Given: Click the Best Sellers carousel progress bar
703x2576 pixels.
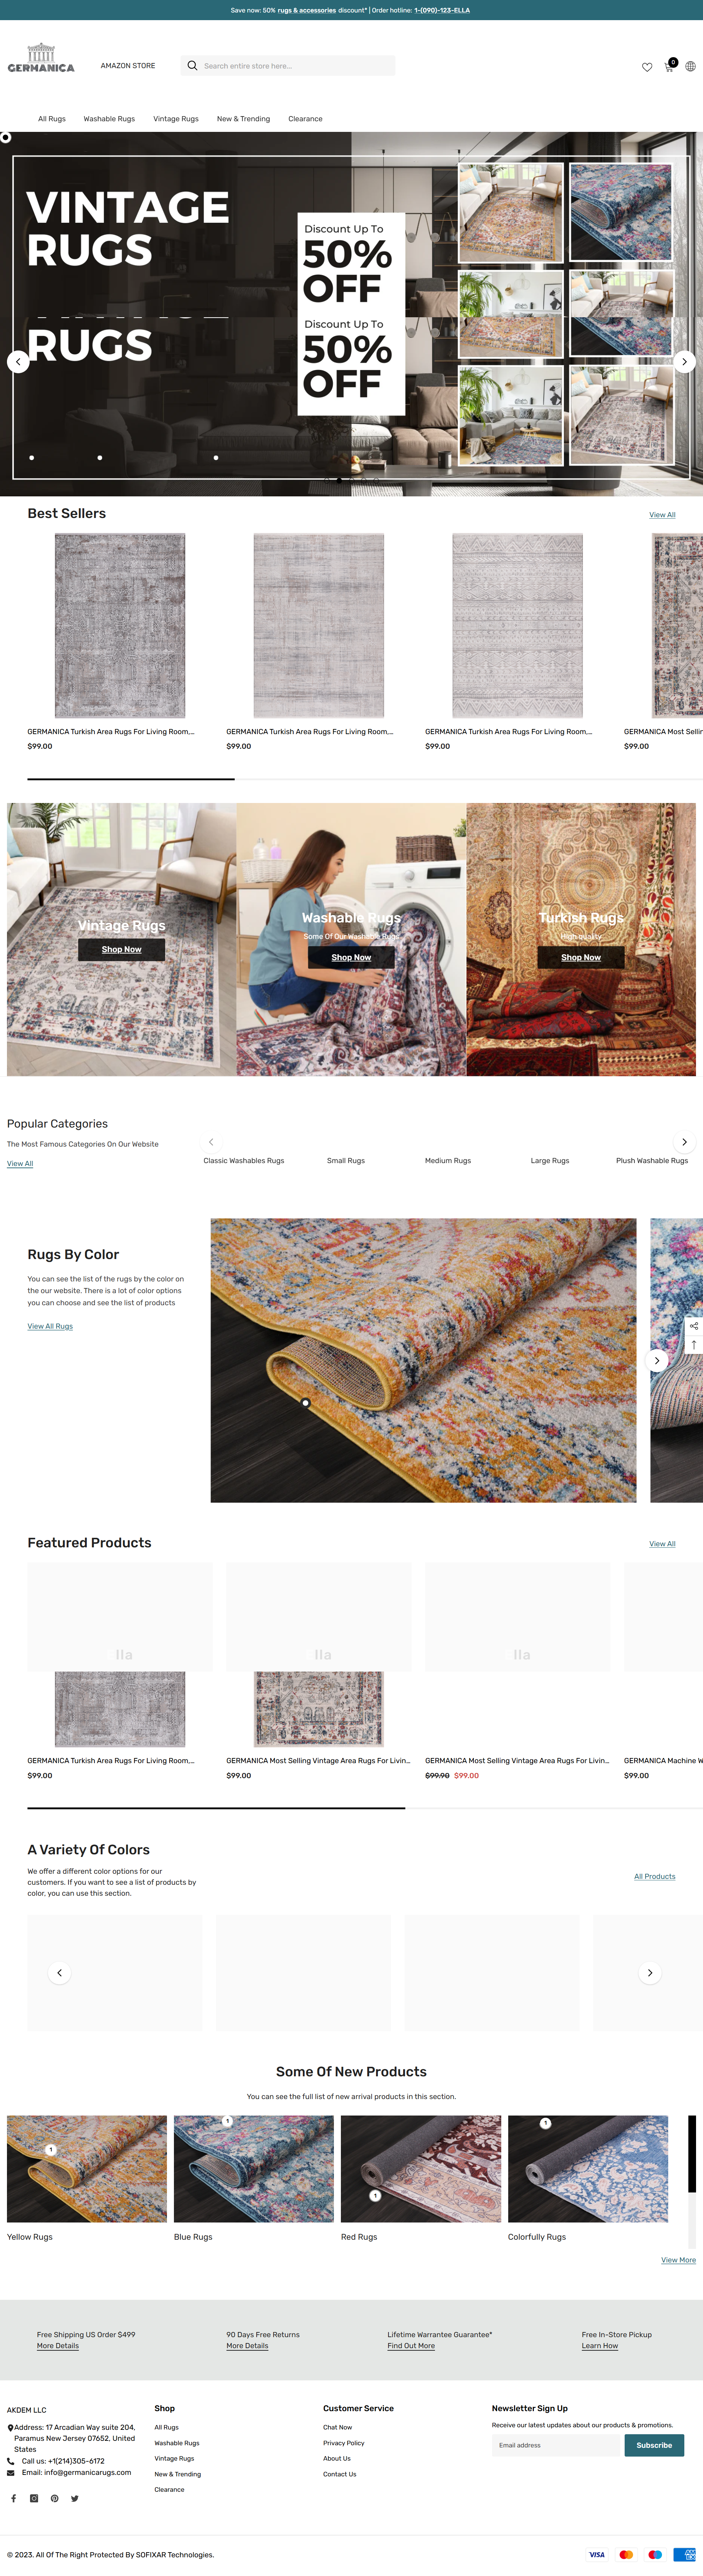Looking at the screenshot, I should pyautogui.click(x=365, y=778).
